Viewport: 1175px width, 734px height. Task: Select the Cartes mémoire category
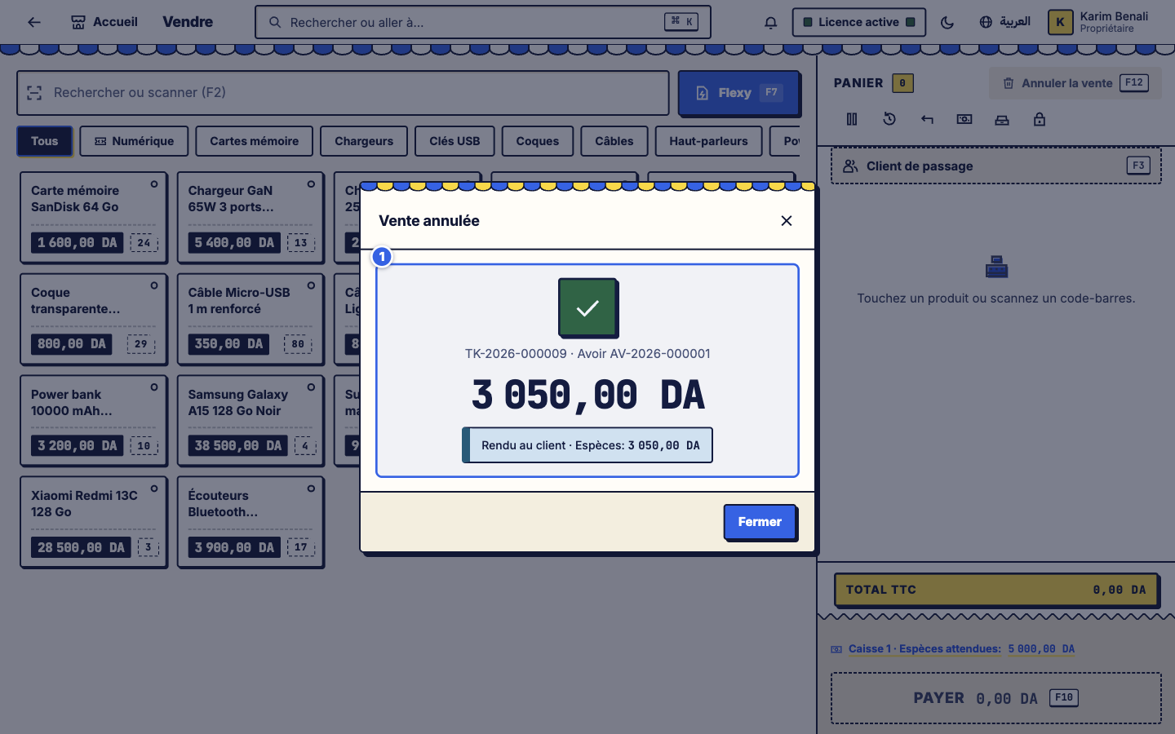(x=255, y=141)
